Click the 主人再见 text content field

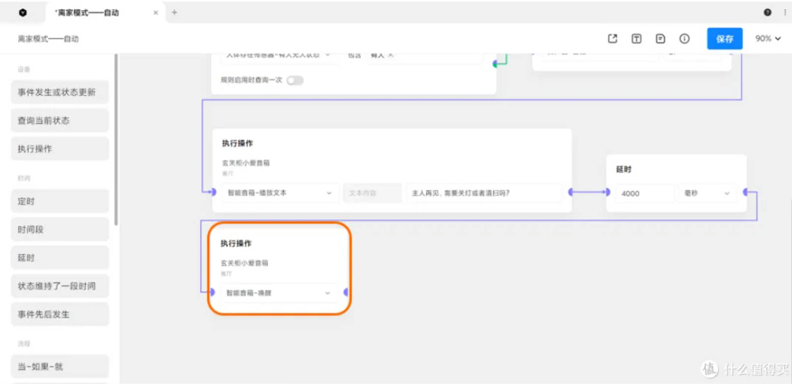483,193
